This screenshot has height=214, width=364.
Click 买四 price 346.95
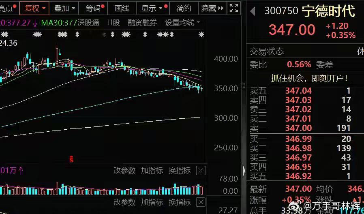click(298, 167)
